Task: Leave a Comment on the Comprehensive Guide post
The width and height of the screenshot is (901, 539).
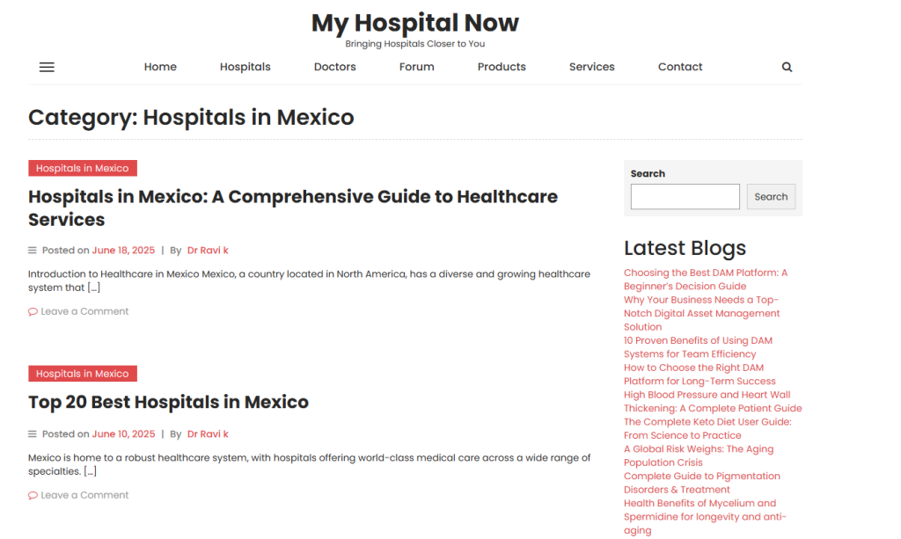Action: pyautogui.click(x=84, y=311)
